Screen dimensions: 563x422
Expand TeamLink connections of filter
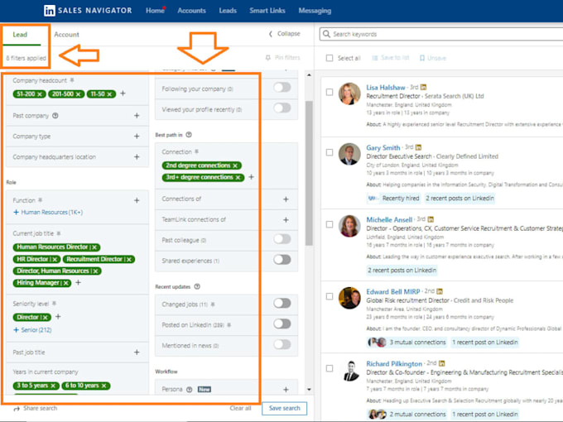point(286,219)
